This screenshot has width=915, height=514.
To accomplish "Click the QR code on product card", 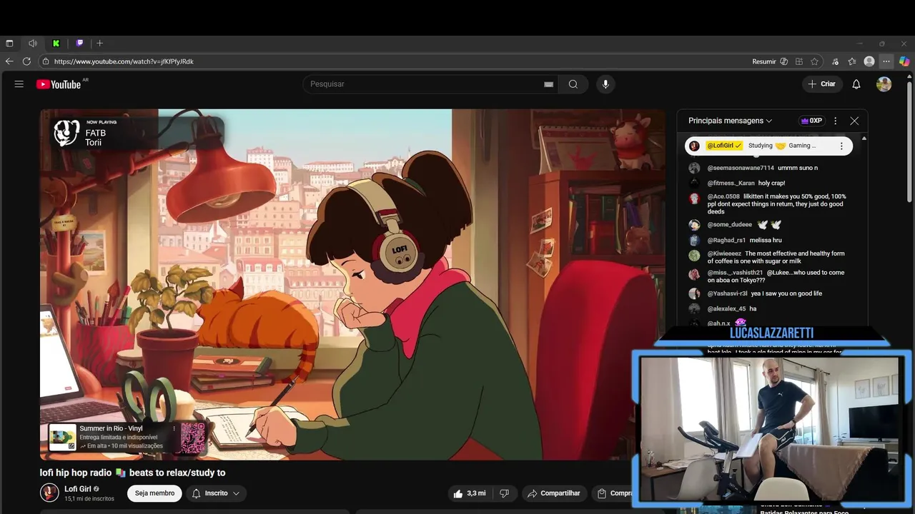I will [x=193, y=437].
